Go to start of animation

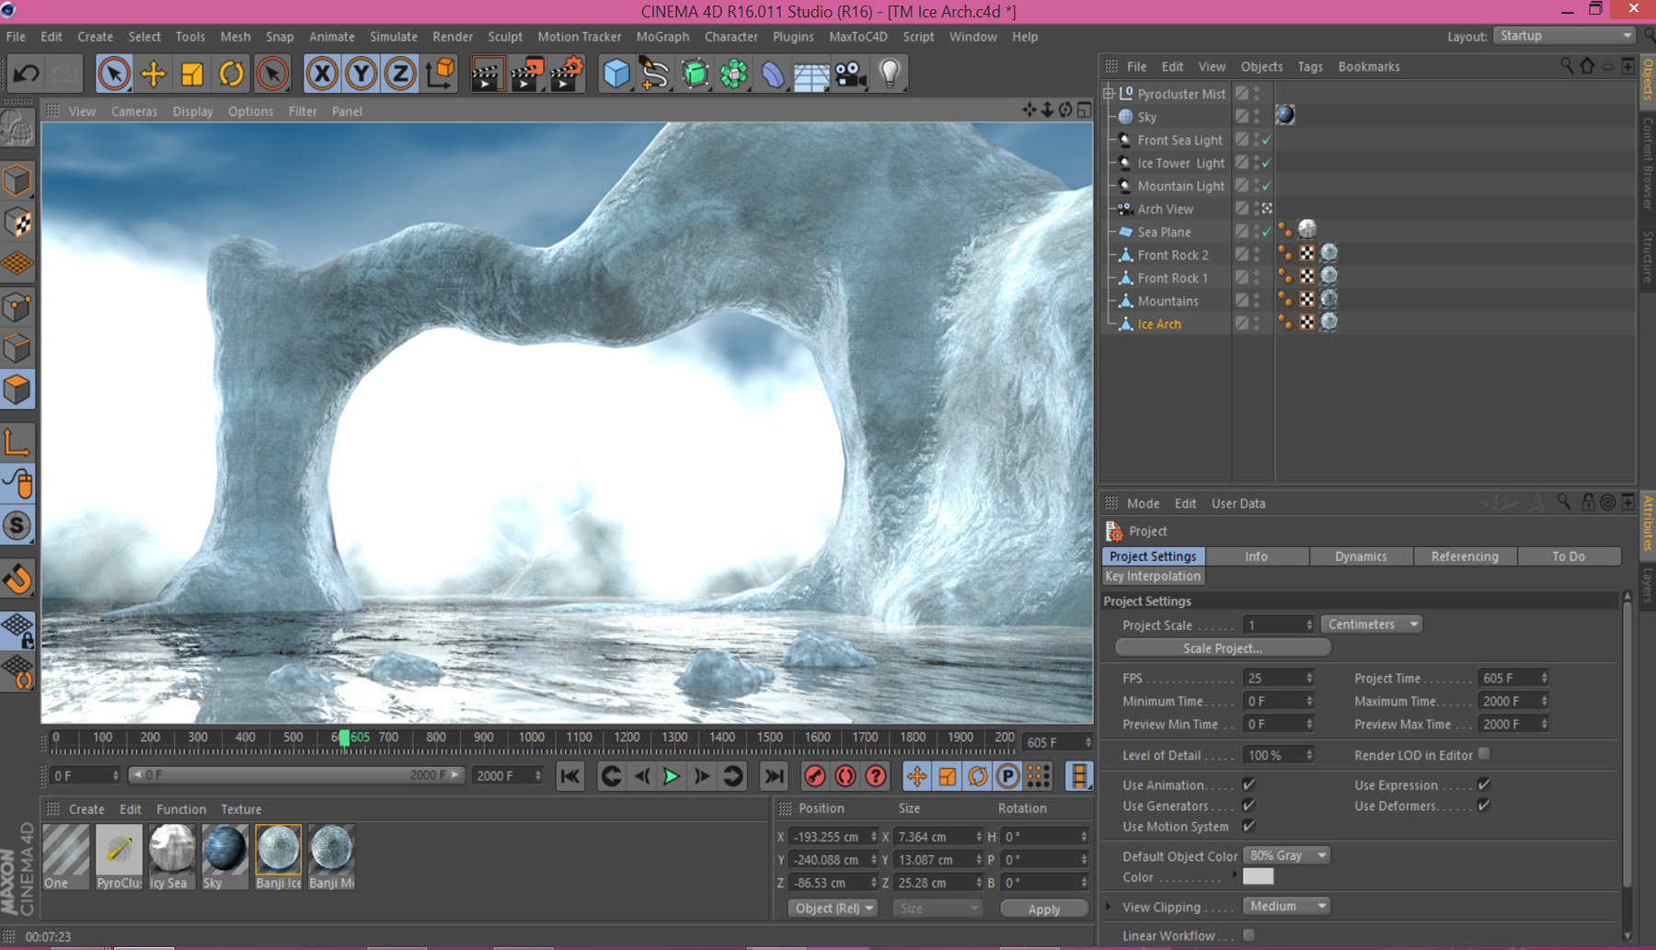click(570, 776)
